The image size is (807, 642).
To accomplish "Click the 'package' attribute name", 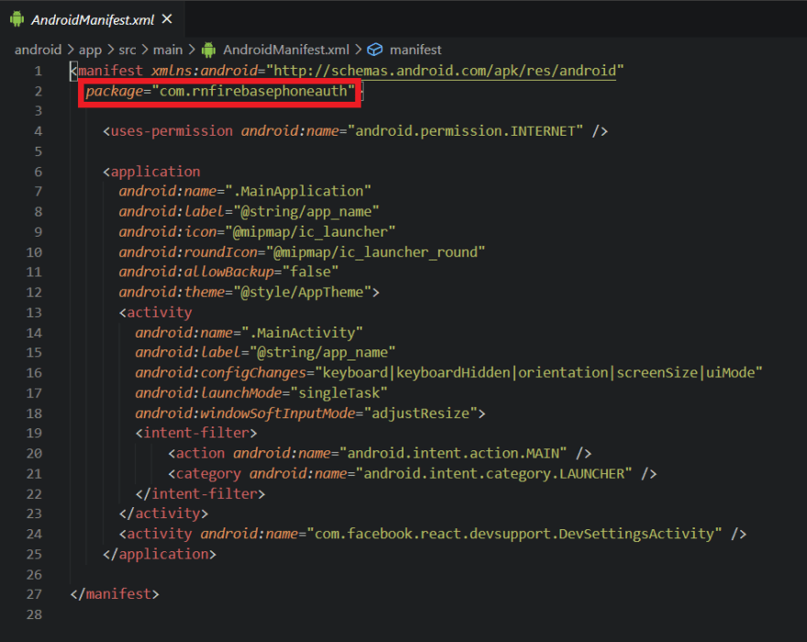I will [115, 91].
